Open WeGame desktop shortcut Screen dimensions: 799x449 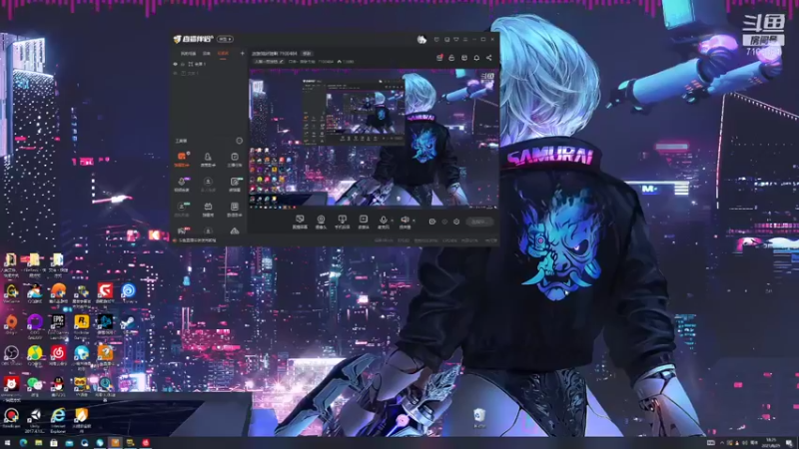[x=11, y=292]
